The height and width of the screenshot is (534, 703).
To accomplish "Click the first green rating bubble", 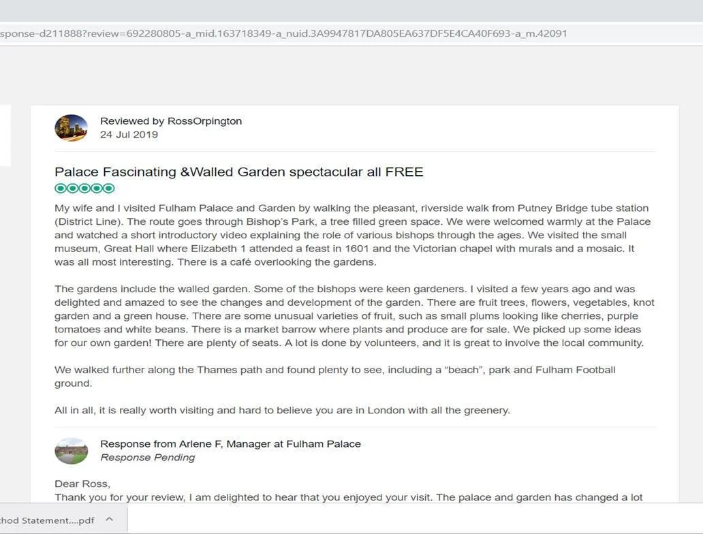I will click(61, 188).
